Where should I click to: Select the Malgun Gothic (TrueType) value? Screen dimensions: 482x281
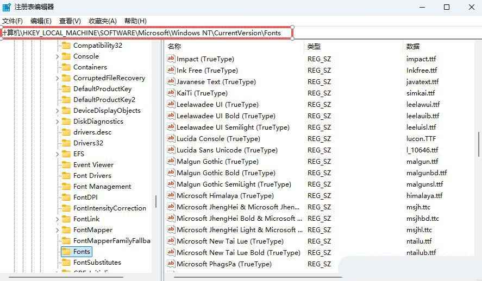pyautogui.click(x=217, y=161)
